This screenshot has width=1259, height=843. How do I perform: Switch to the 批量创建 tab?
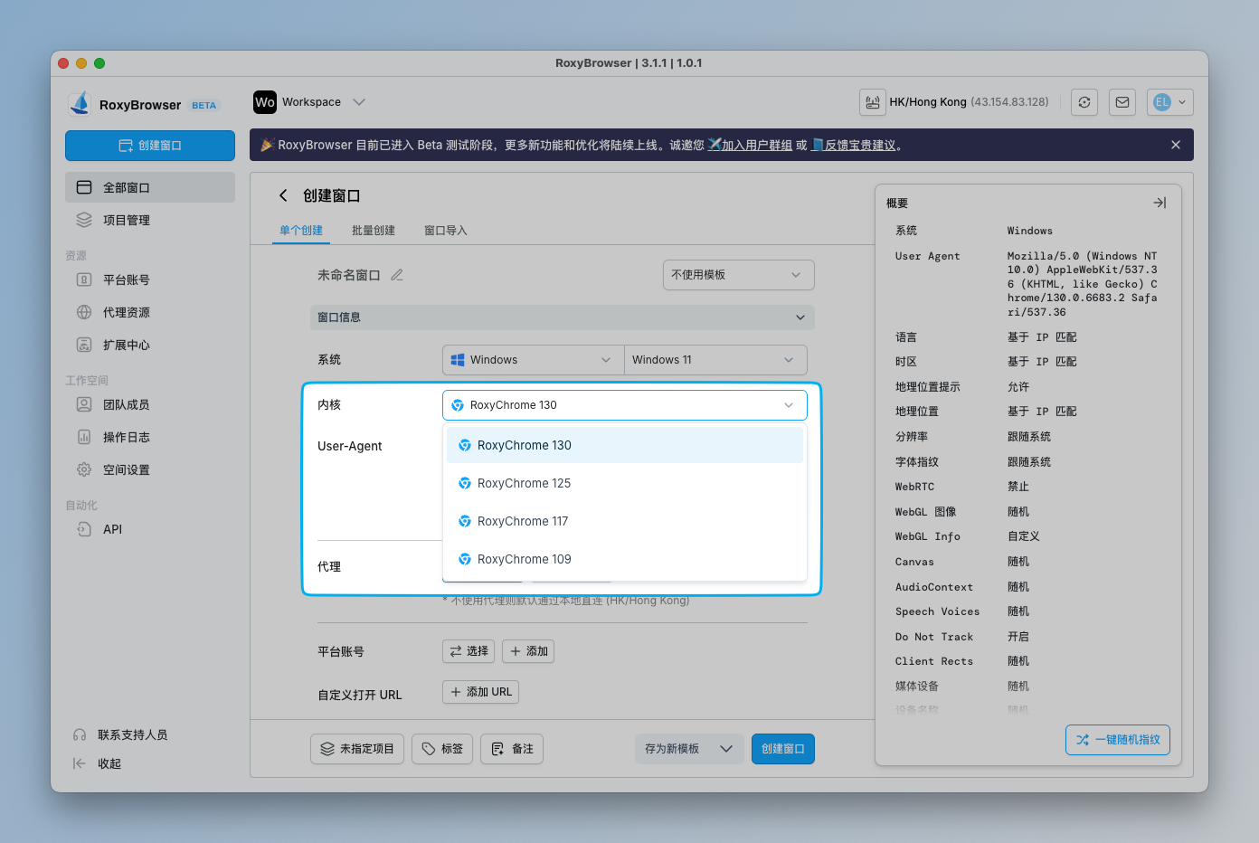374,231
